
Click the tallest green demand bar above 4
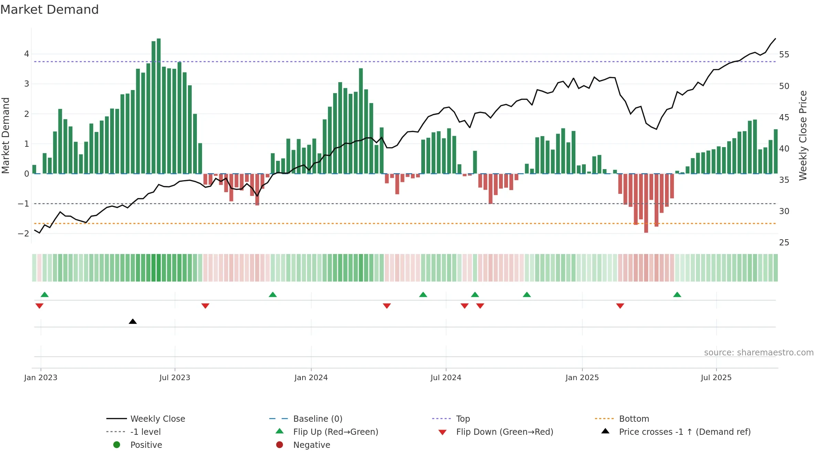coord(159,106)
